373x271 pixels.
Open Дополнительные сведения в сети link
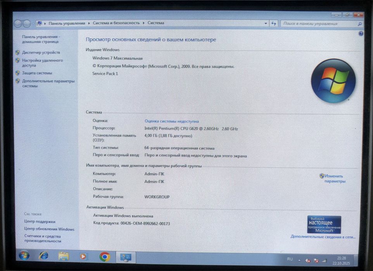tap(323, 237)
